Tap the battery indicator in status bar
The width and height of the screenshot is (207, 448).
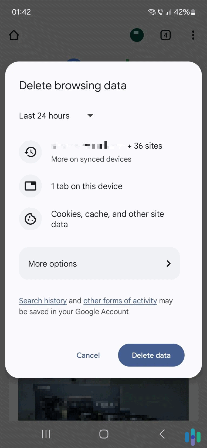(x=193, y=12)
